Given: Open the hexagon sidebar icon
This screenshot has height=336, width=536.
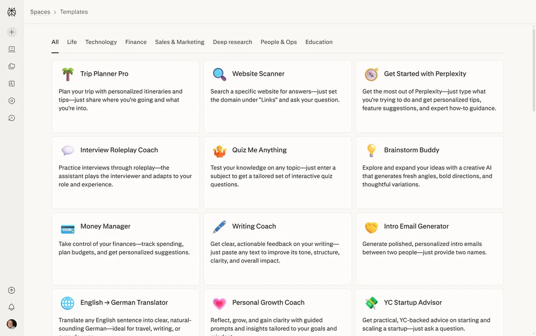Looking at the screenshot, I should (12, 101).
